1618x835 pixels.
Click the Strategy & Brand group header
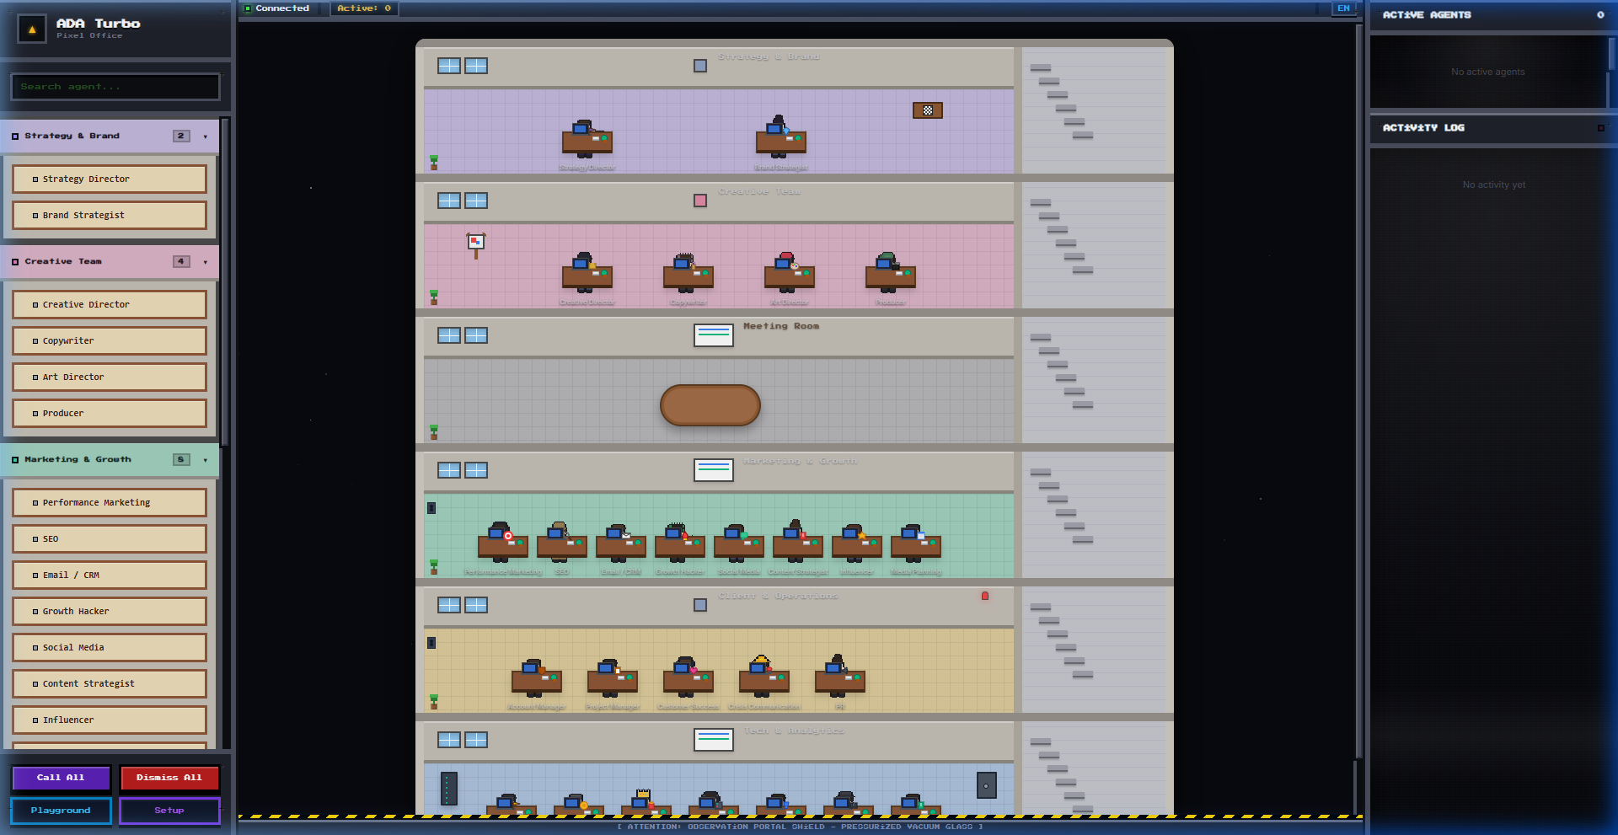110,136
